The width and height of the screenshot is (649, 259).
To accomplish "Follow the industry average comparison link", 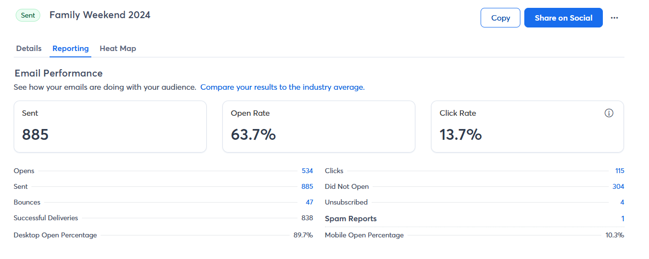I will pyautogui.click(x=282, y=87).
